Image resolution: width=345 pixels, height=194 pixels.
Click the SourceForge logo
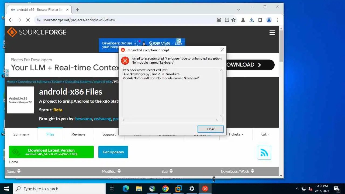37,32
